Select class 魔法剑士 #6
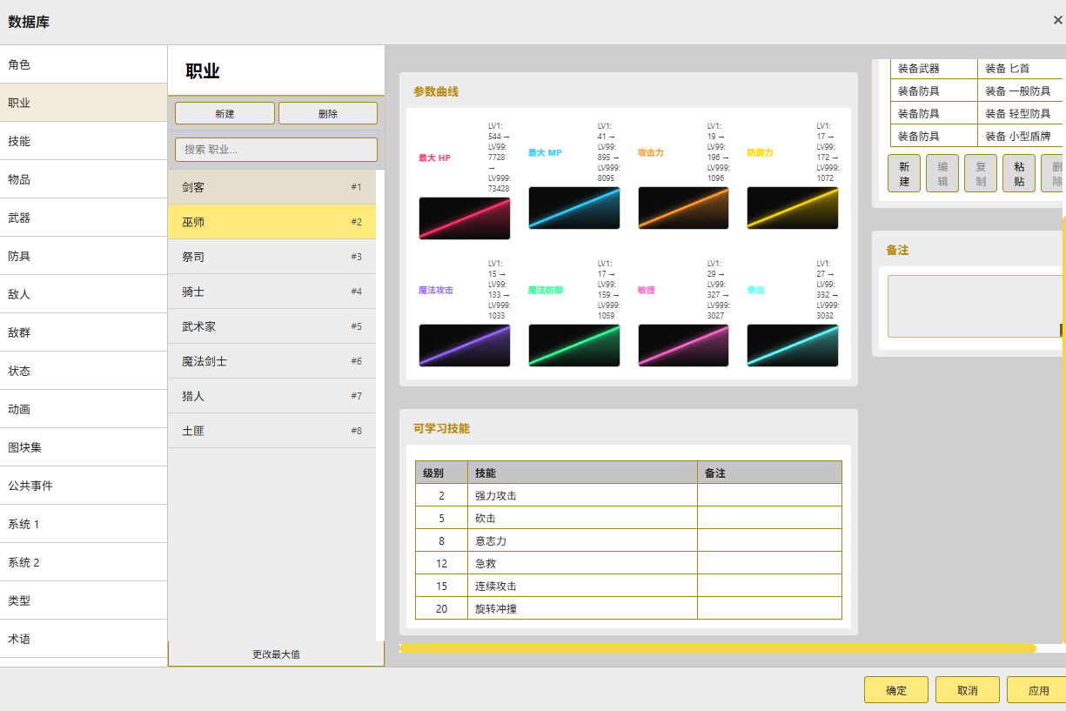This screenshot has width=1066, height=711. coord(272,361)
